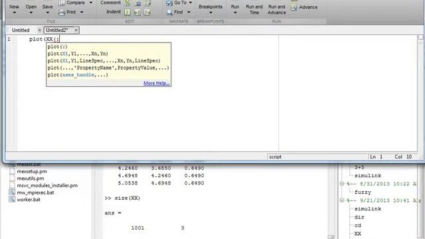Click the Comment percent-sign icon
Screen dimensions: 425x239
[x=127, y=3]
